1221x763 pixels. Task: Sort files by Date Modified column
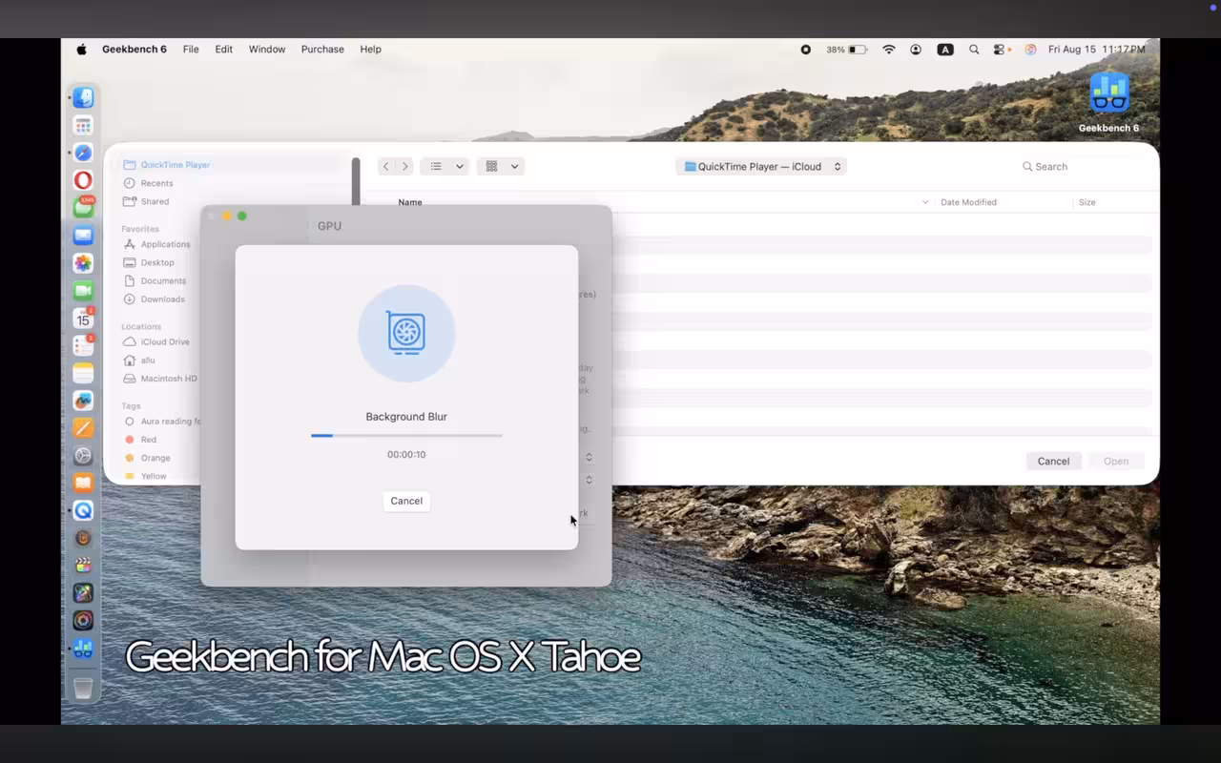pyautogui.click(x=968, y=202)
